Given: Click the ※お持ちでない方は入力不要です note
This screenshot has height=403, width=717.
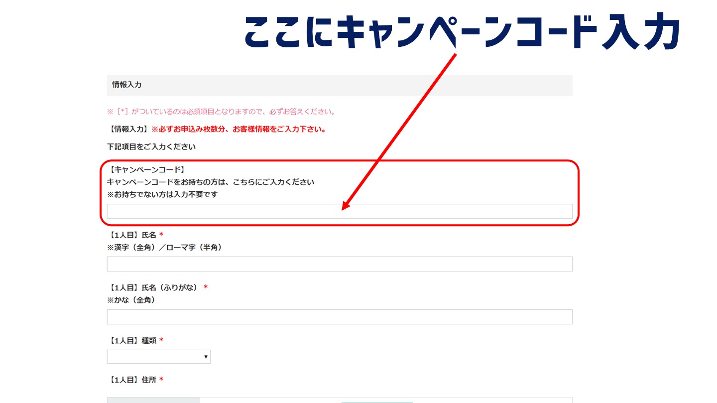Looking at the screenshot, I should pyautogui.click(x=162, y=195).
